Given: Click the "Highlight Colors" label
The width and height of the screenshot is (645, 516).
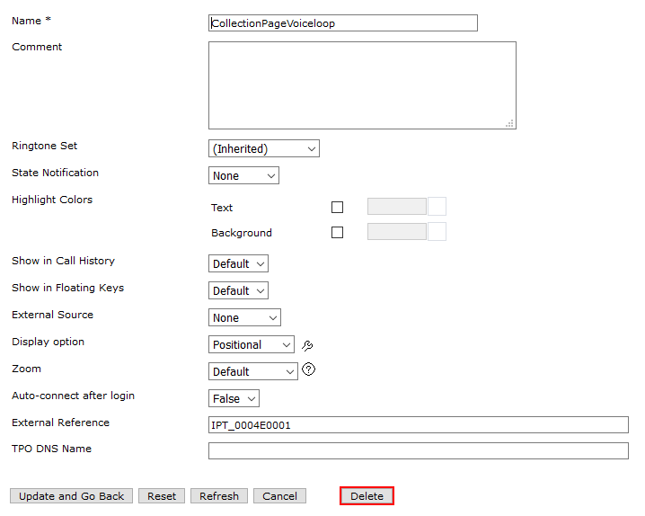Looking at the screenshot, I should (x=52, y=200).
